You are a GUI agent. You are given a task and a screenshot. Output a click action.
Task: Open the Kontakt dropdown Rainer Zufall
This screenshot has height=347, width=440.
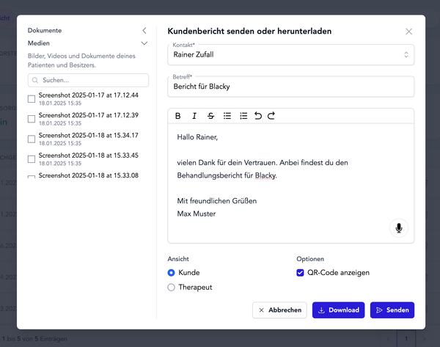pos(290,54)
